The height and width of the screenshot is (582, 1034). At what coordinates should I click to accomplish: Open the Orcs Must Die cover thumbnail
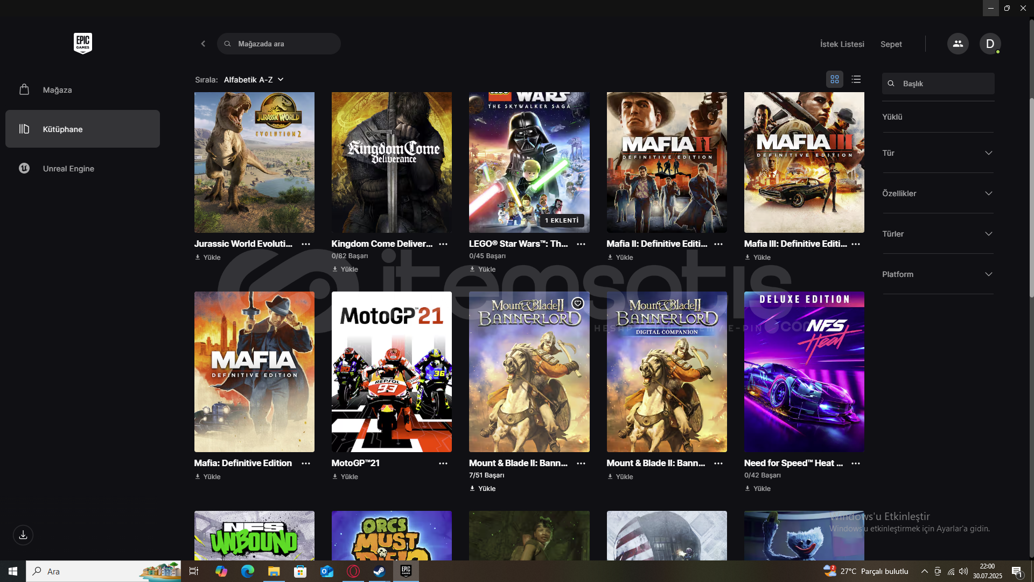[x=392, y=536]
